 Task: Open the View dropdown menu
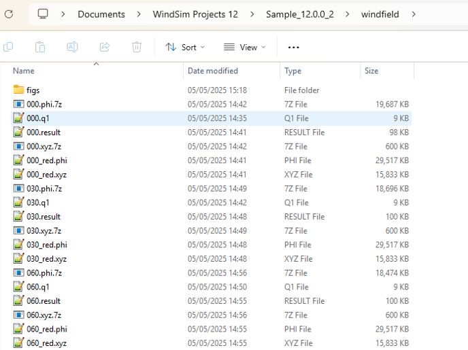click(245, 47)
